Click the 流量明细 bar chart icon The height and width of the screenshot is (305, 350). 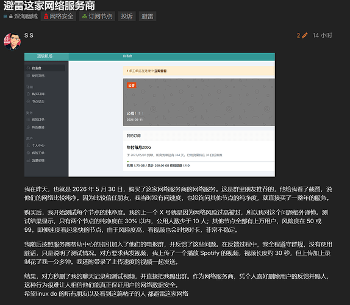click(28, 160)
